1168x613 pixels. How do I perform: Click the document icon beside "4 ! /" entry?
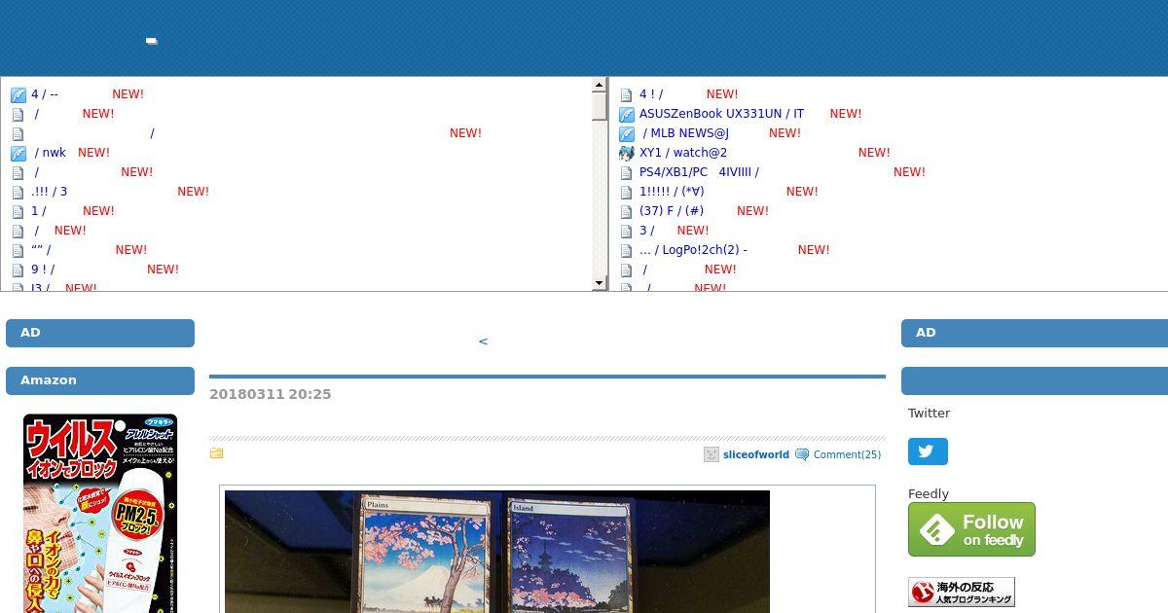coord(627,95)
